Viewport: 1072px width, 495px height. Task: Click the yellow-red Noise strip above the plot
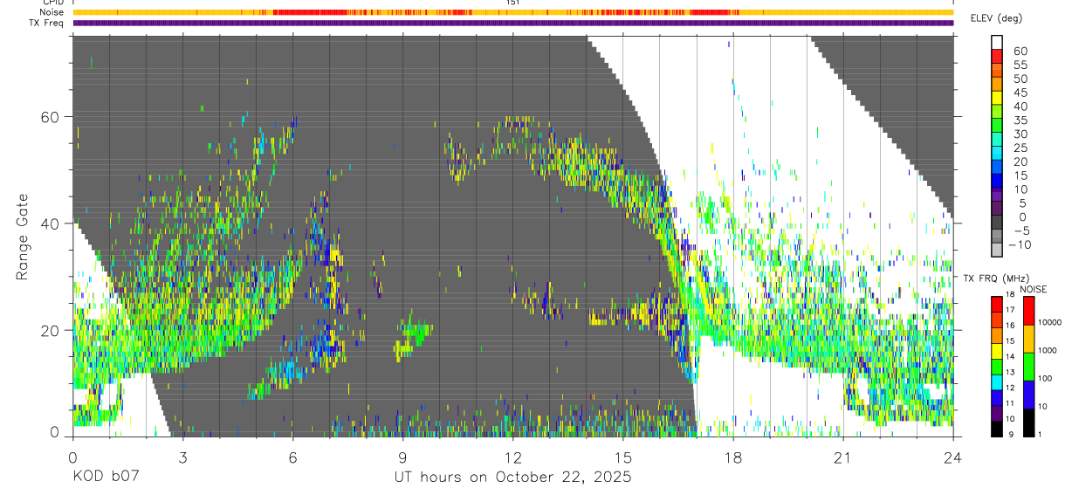pyautogui.click(x=513, y=12)
